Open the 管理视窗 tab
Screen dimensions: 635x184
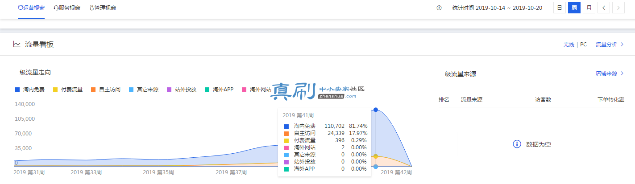pyautogui.click(x=103, y=8)
